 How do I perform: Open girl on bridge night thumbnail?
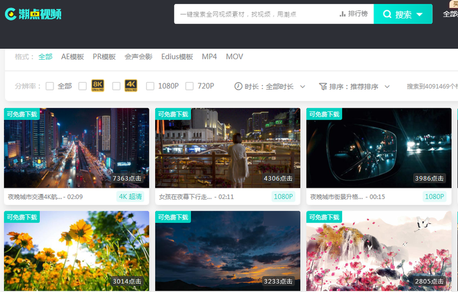(x=228, y=148)
